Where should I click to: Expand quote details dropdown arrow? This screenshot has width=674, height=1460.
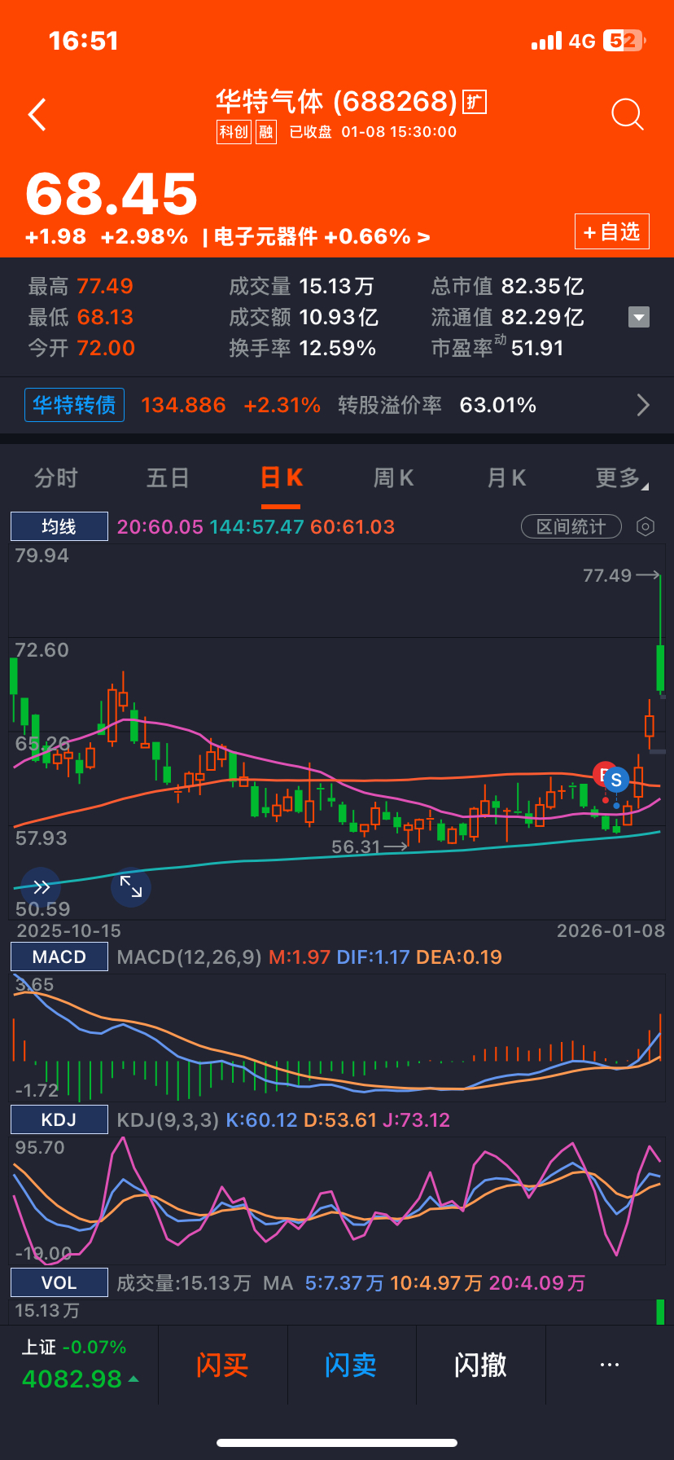coord(639,317)
